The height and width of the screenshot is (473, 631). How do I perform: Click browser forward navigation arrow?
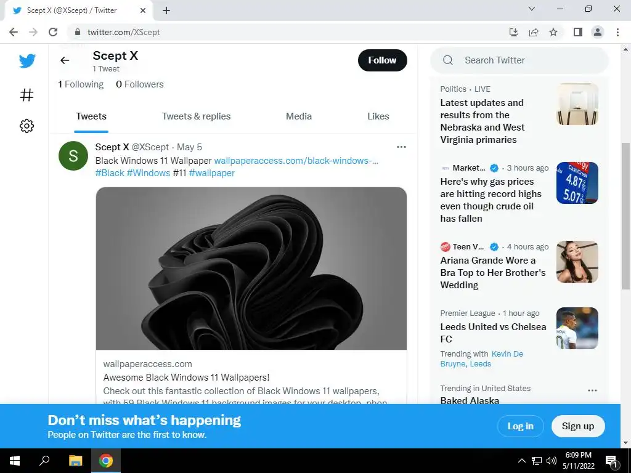[33, 32]
